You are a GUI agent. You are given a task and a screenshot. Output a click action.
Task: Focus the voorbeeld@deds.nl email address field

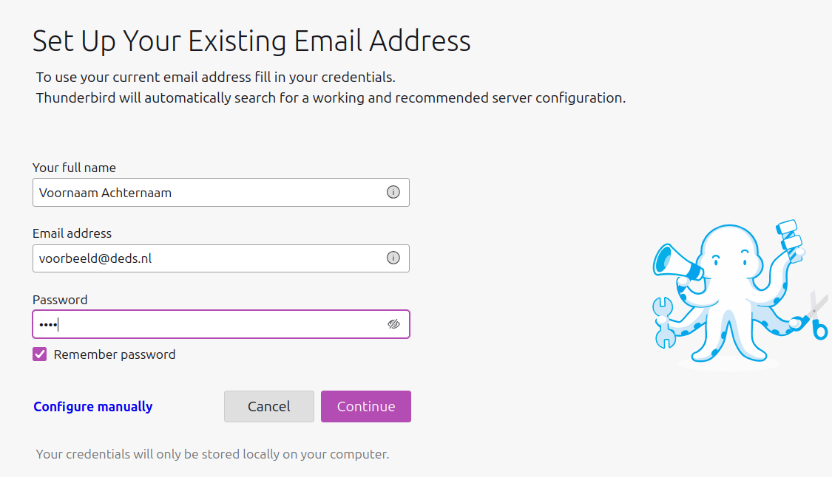point(220,258)
